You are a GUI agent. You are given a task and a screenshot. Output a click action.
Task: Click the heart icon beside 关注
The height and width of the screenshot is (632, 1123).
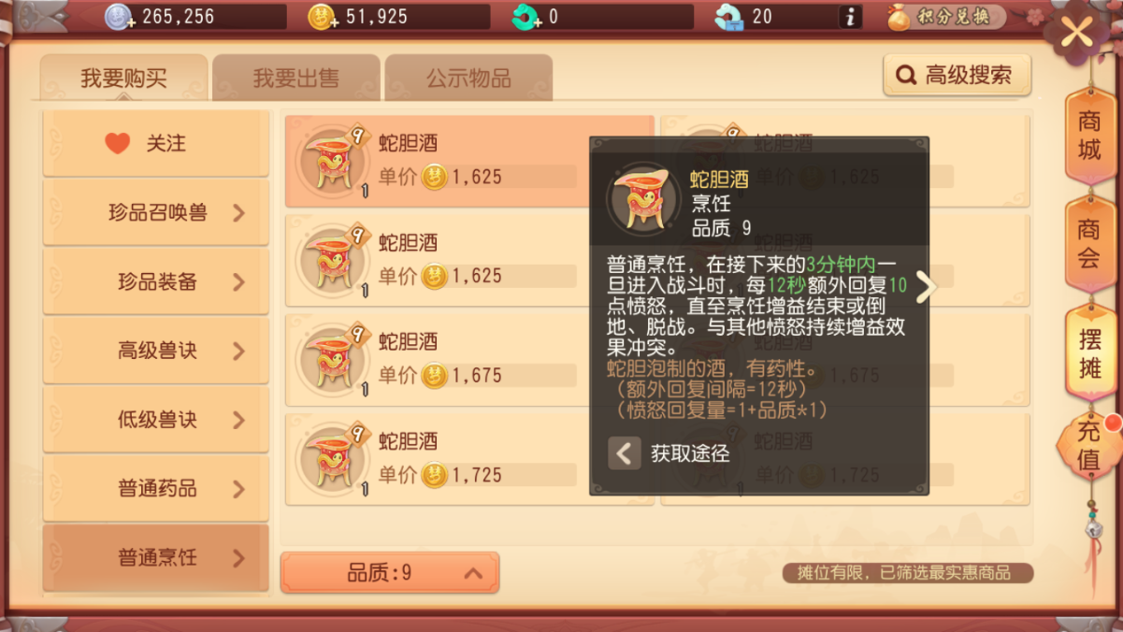point(118,143)
